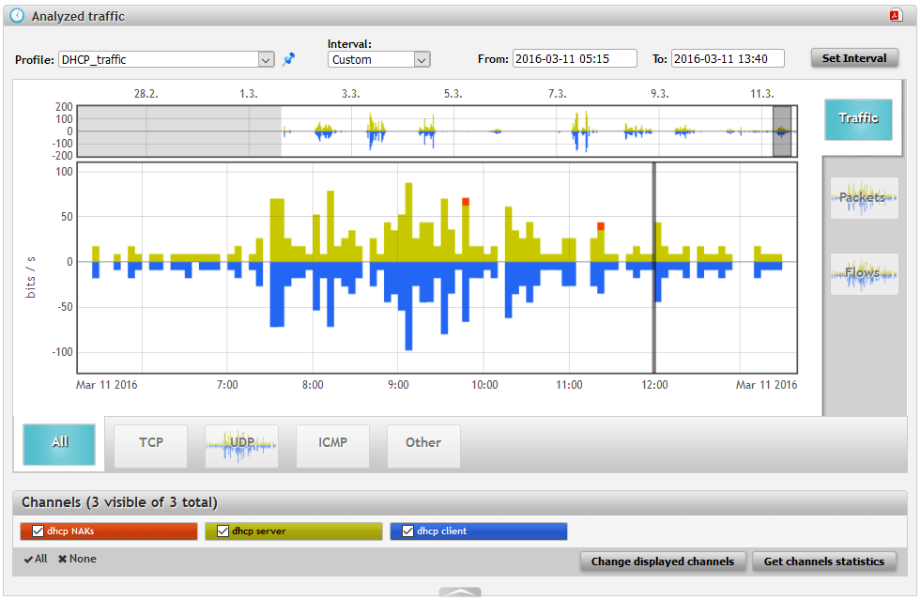Screen dimensions: 921x600
Task: Uncheck the dhcp NAKs channel
Action: (x=38, y=531)
